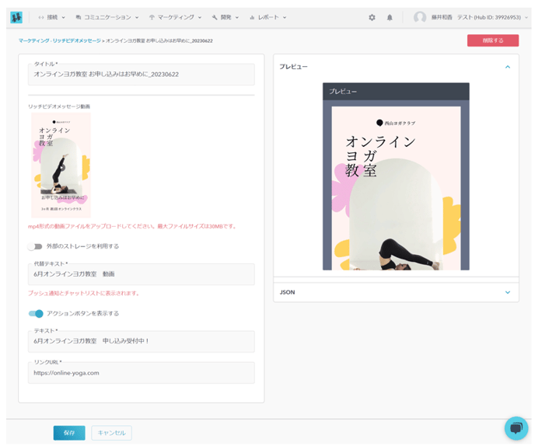The image size is (535, 446).
Task: Click the リッチビデオメッセージ動画 label
Action: tap(59, 106)
